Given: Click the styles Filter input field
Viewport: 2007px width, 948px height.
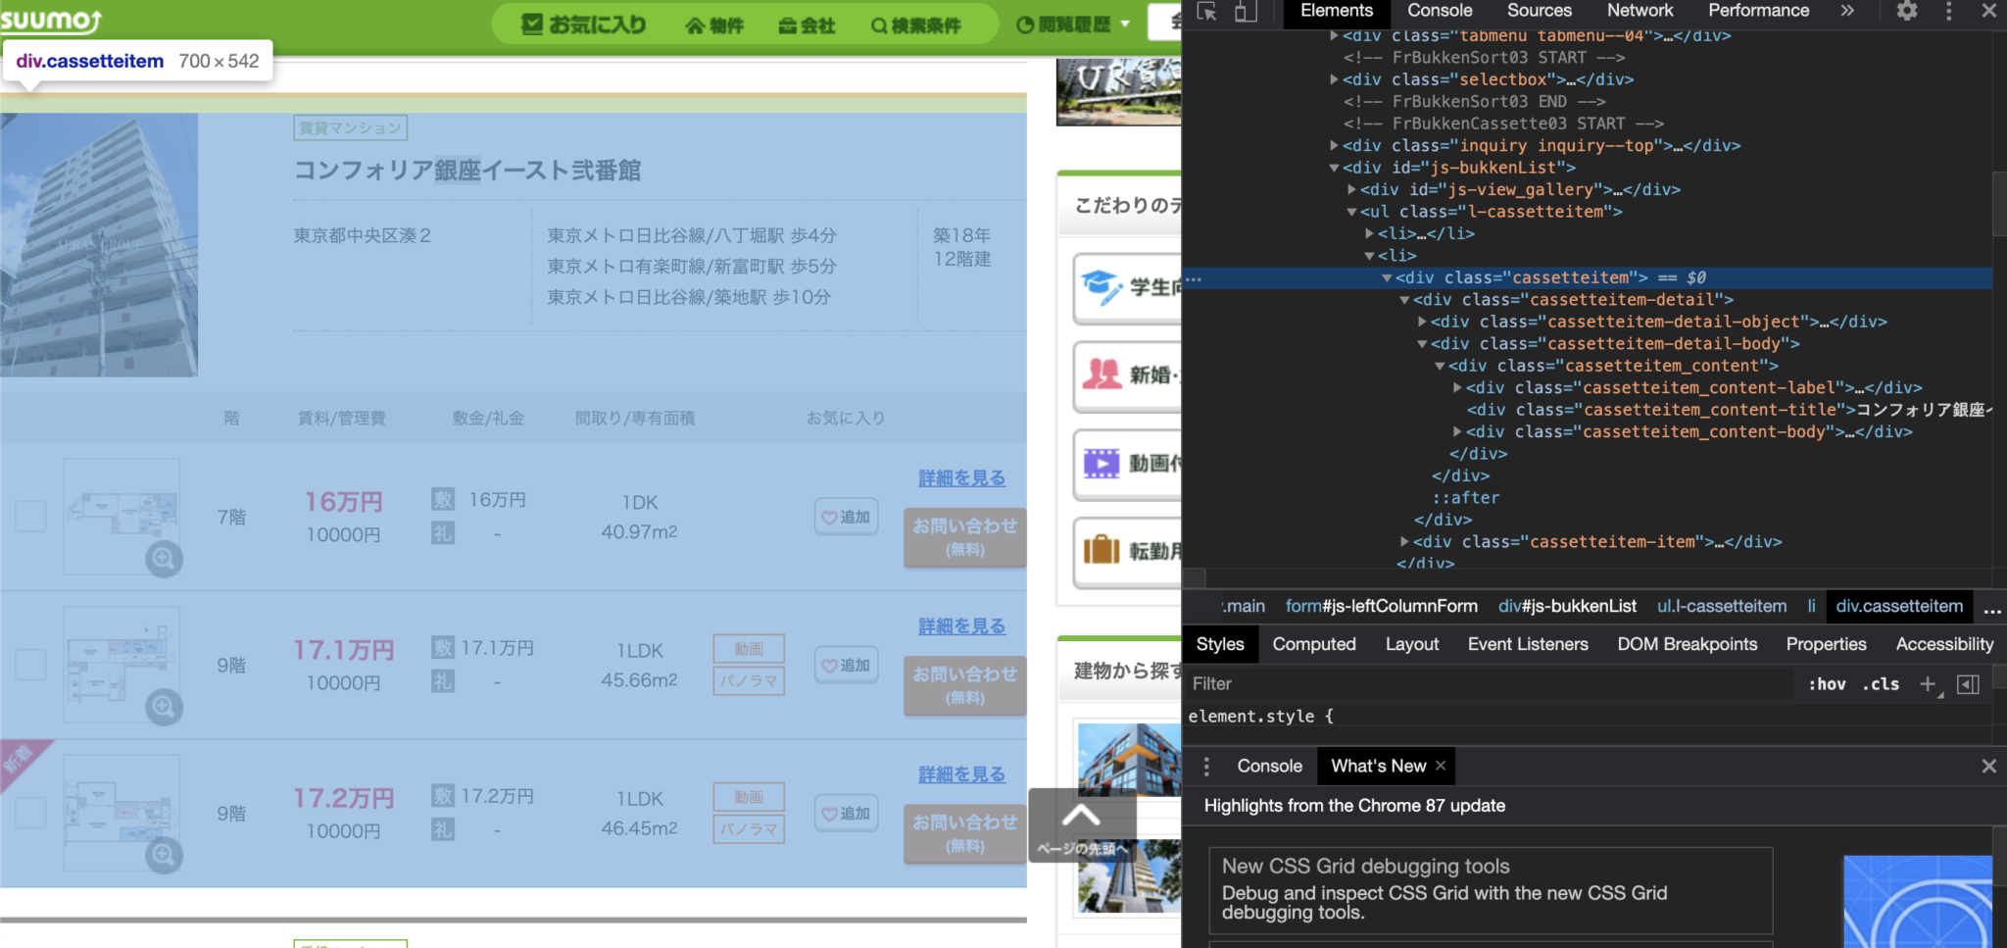Looking at the screenshot, I should [x=1490, y=684].
